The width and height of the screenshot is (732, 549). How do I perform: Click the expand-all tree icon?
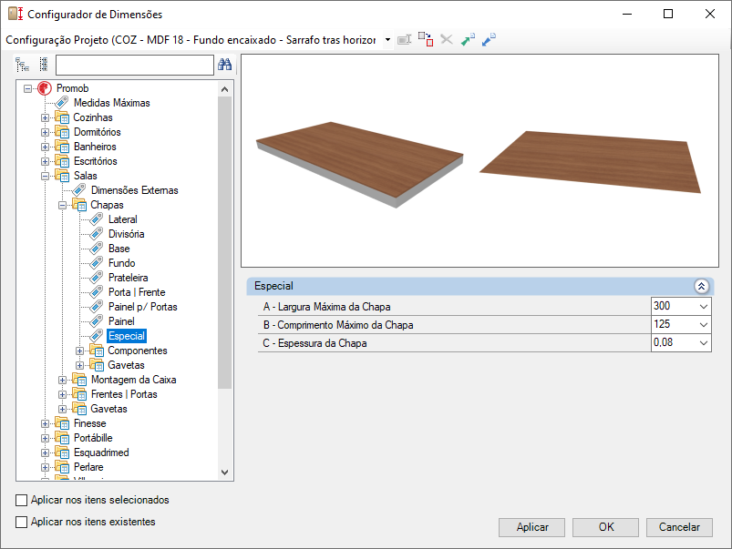click(22, 65)
